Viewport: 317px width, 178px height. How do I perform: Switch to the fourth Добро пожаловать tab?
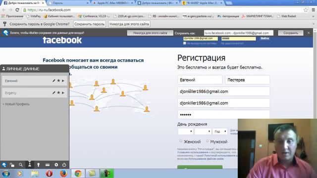click(158, 3)
